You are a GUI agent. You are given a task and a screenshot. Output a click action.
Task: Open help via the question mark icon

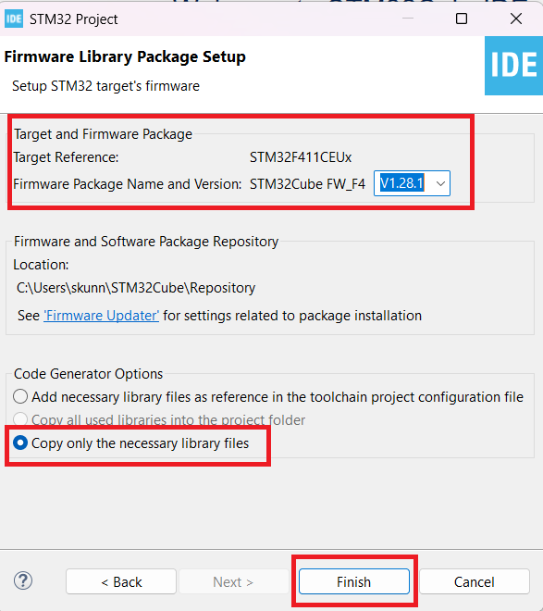pyautogui.click(x=23, y=580)
